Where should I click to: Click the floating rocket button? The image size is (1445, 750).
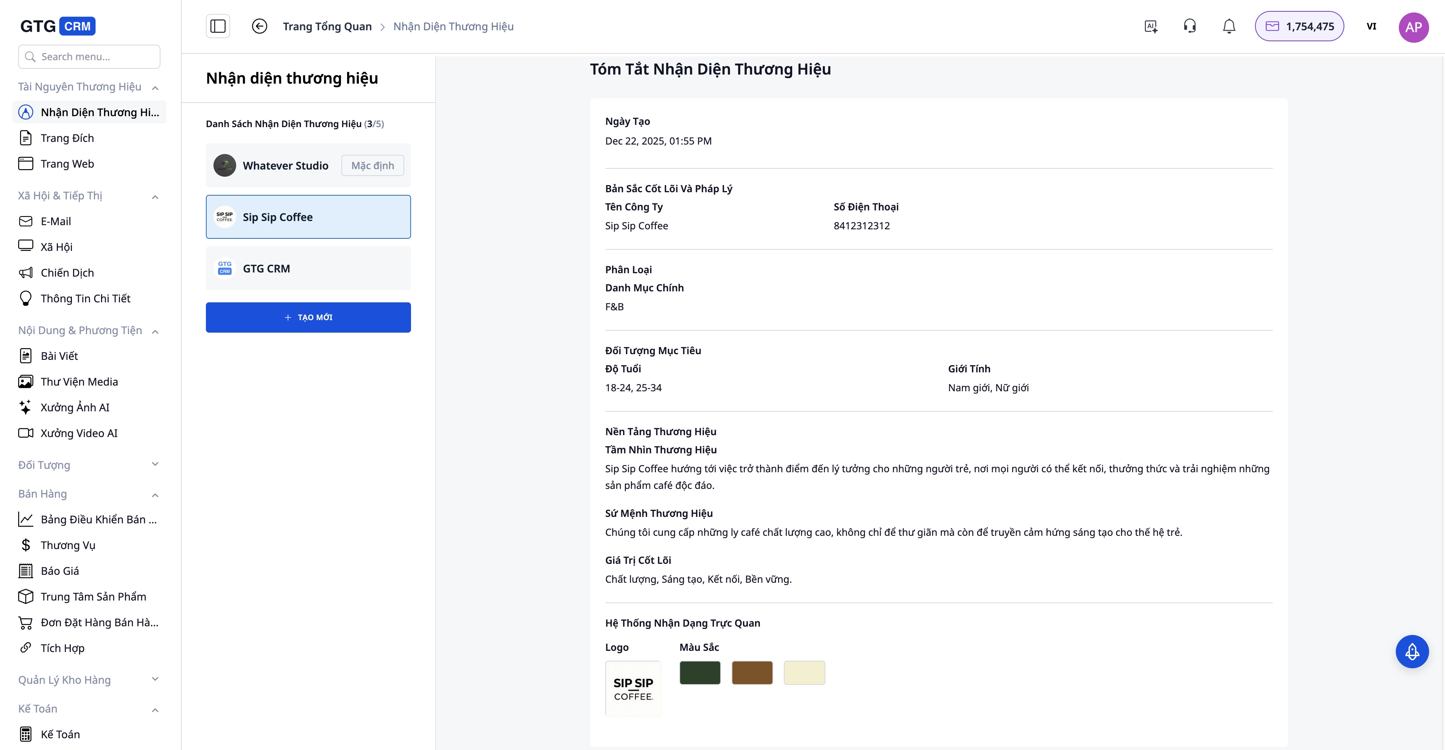1412,651
